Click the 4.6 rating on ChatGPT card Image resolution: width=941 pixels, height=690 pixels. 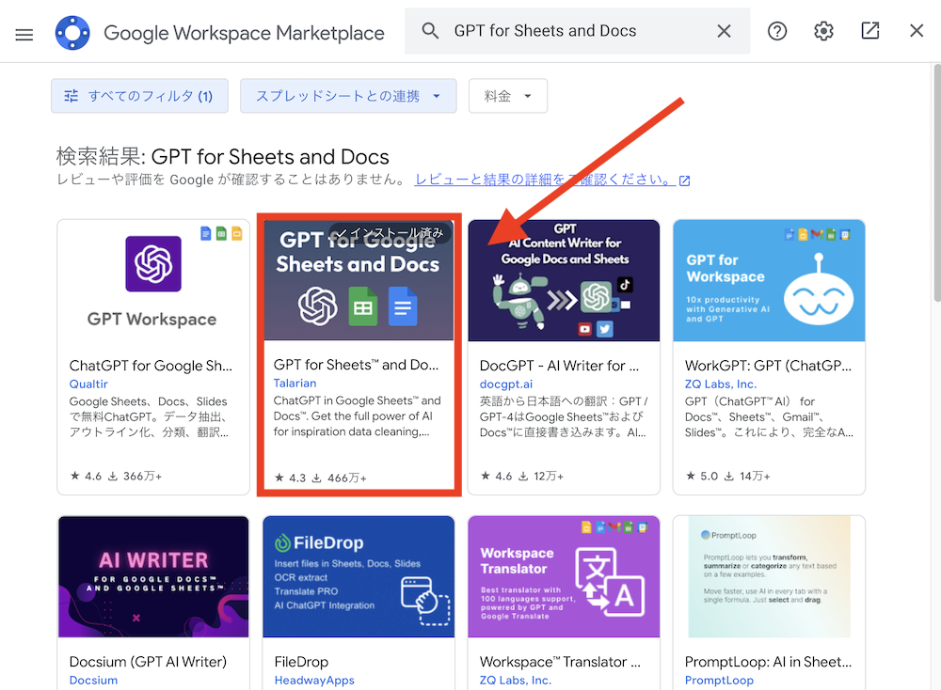86,476
